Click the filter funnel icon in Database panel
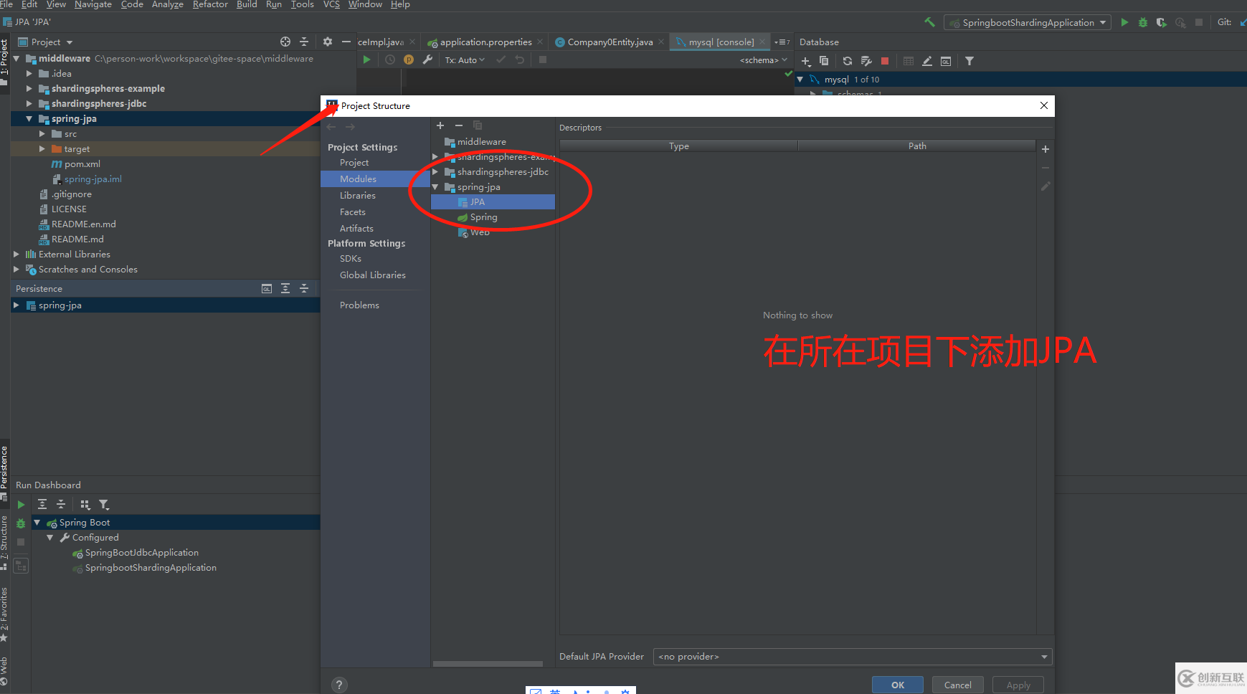1247x694 pixels. coord(969,62)
